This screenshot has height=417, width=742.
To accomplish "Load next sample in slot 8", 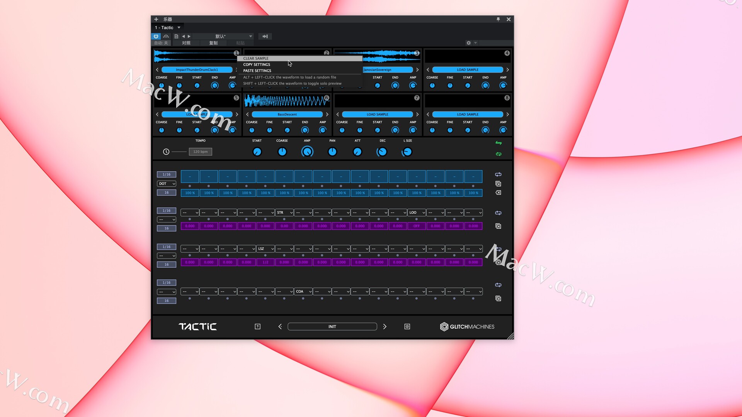I will [508, 115].
